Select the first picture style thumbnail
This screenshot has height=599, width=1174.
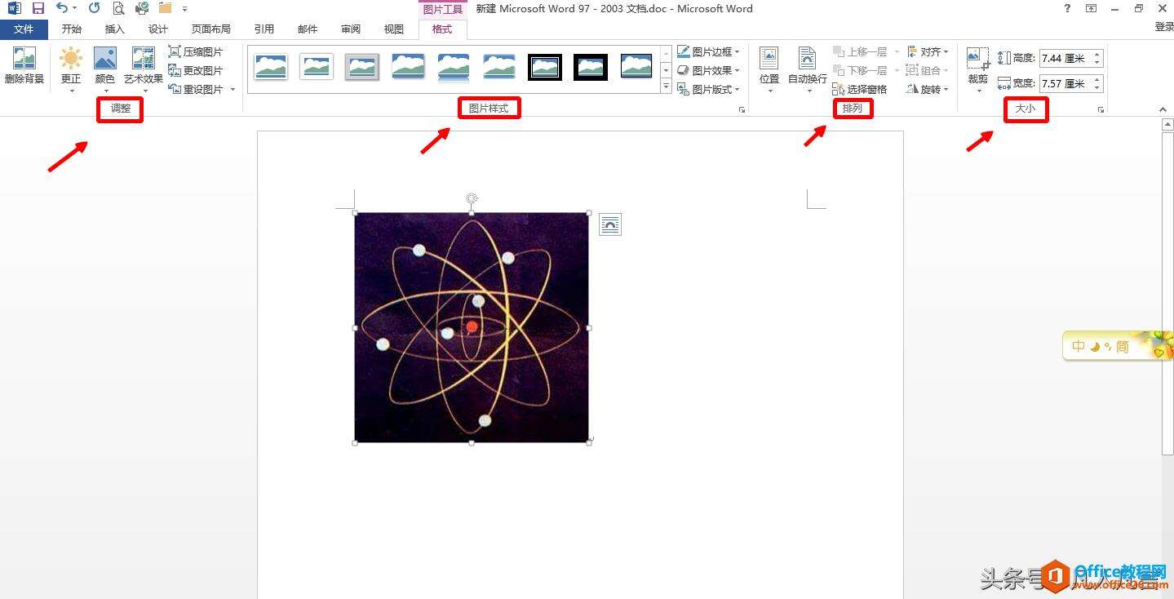pyautogui.click(x=271, y=67)
